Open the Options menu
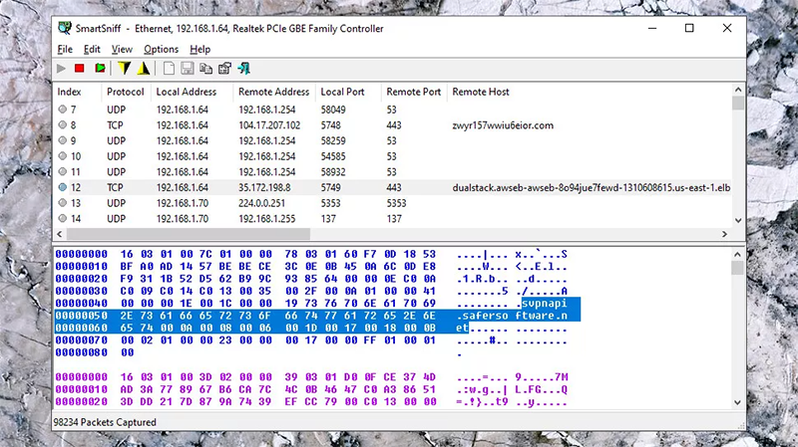The width and height of the screenshot is (798, 447). pos(161,49)
